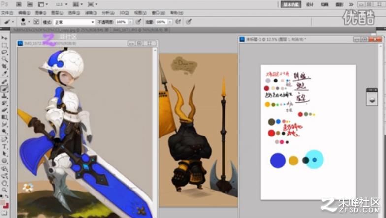Image resolution: width=386 pixels, height=218 pixels.
Task: Open the 编辑(E) menu
Action: [24, 13]
